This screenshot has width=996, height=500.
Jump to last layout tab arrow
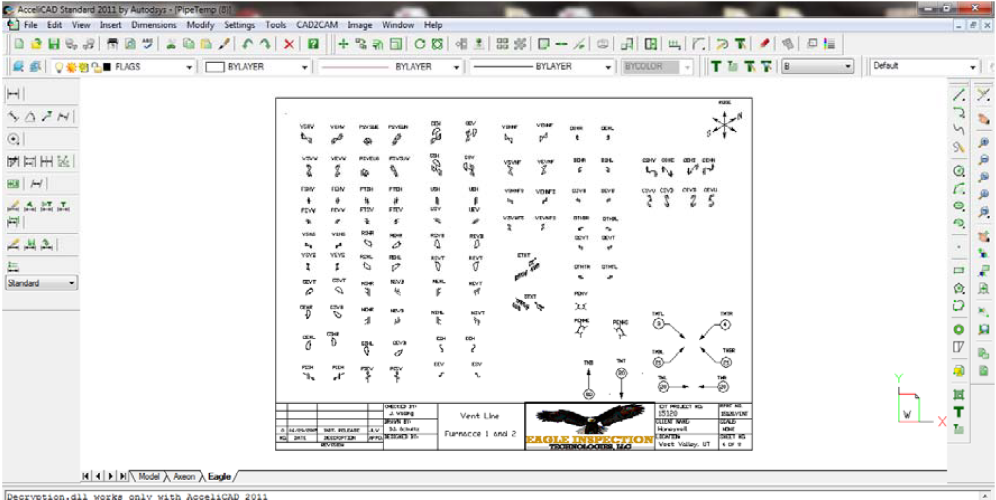123,476
